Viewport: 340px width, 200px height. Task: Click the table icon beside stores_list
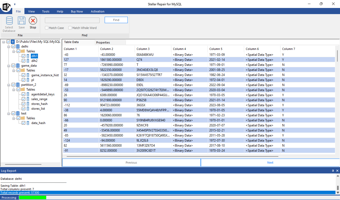tap(28, 109)
